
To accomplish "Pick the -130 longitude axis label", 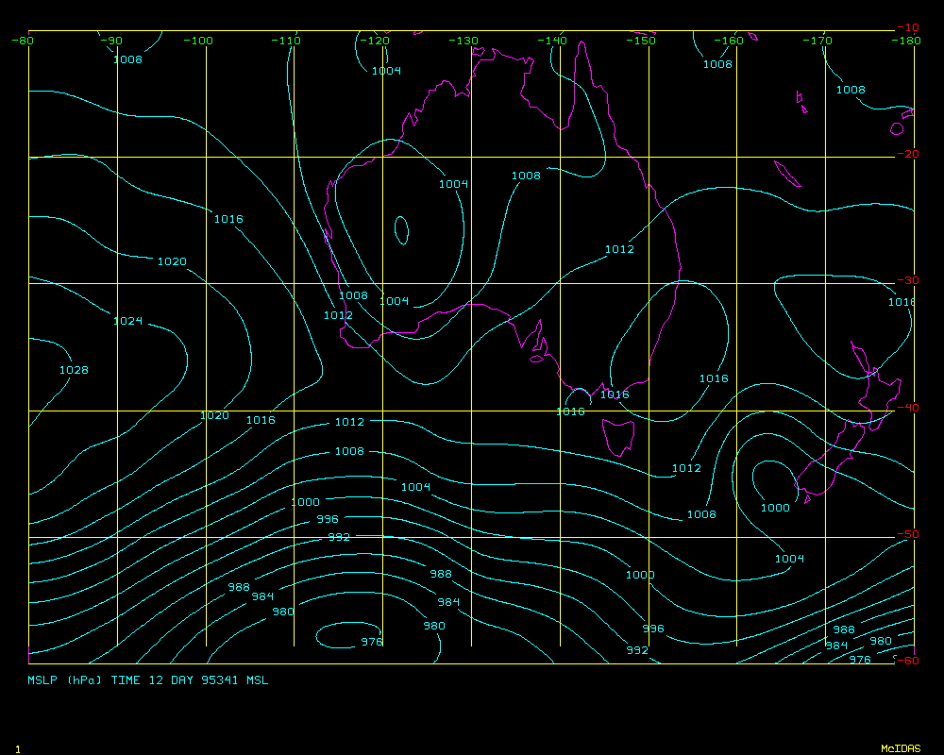I will (x=463, y=41).
